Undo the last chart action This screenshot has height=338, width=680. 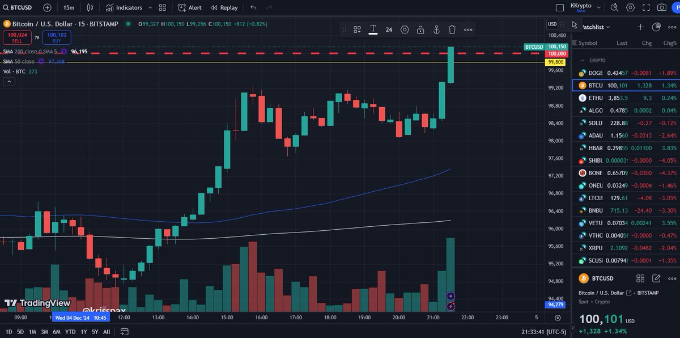tap(253, 8)
